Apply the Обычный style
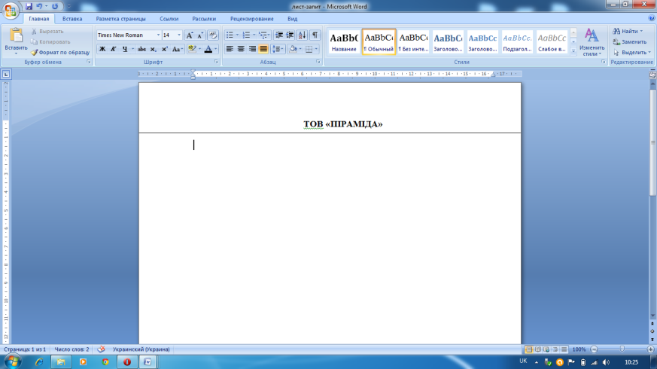Screen dimensions: 657x369 click(379, 42)
